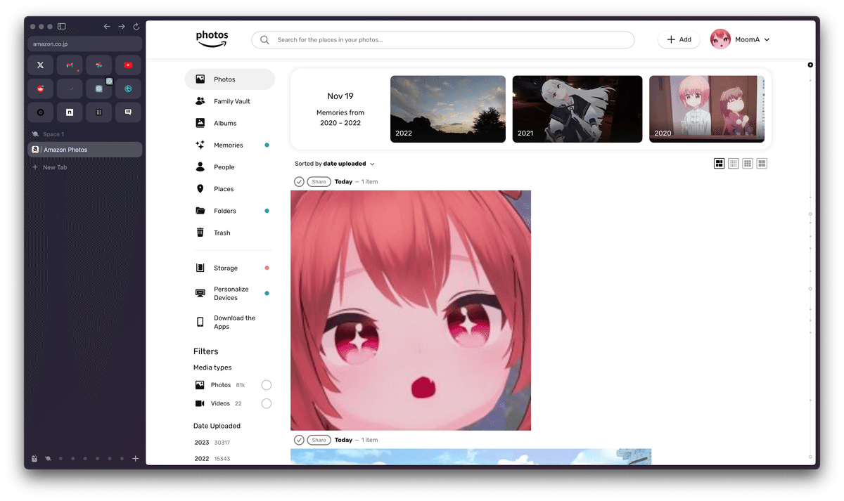This screenshot has width=844, height=501.
Task: Open the MoomA account dropdown
Action: (x=752, y=39)
